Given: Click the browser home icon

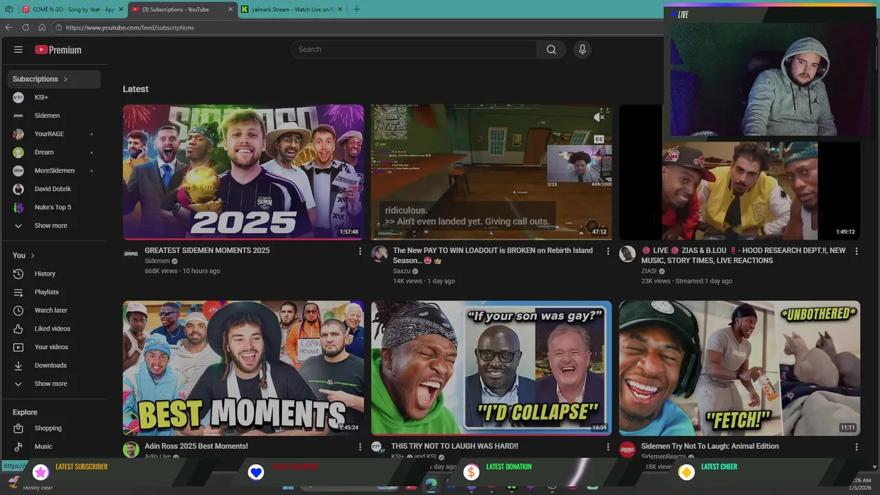Looking at the screenshot, I should pos(42,27).
